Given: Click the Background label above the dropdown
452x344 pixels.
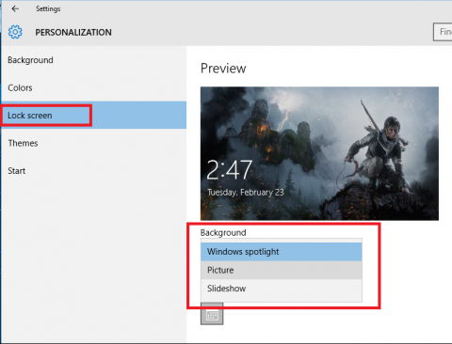Looking at the screenshot, I should click(223, 233).
